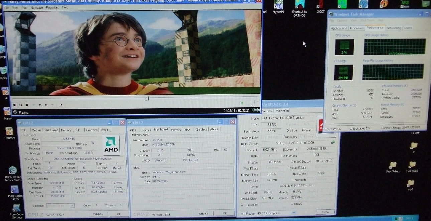The height and width of the screenshot is (221, 431).
Task: Open the Pro_Setup desktop folder
Action: click(x=393, y=167)
